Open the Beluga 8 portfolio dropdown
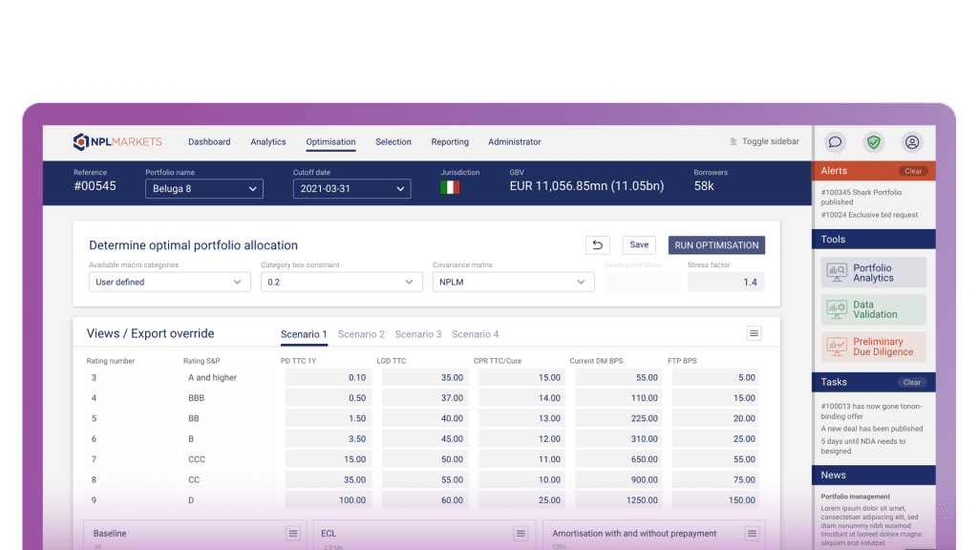The image size is (978, 550). point(203,188)
